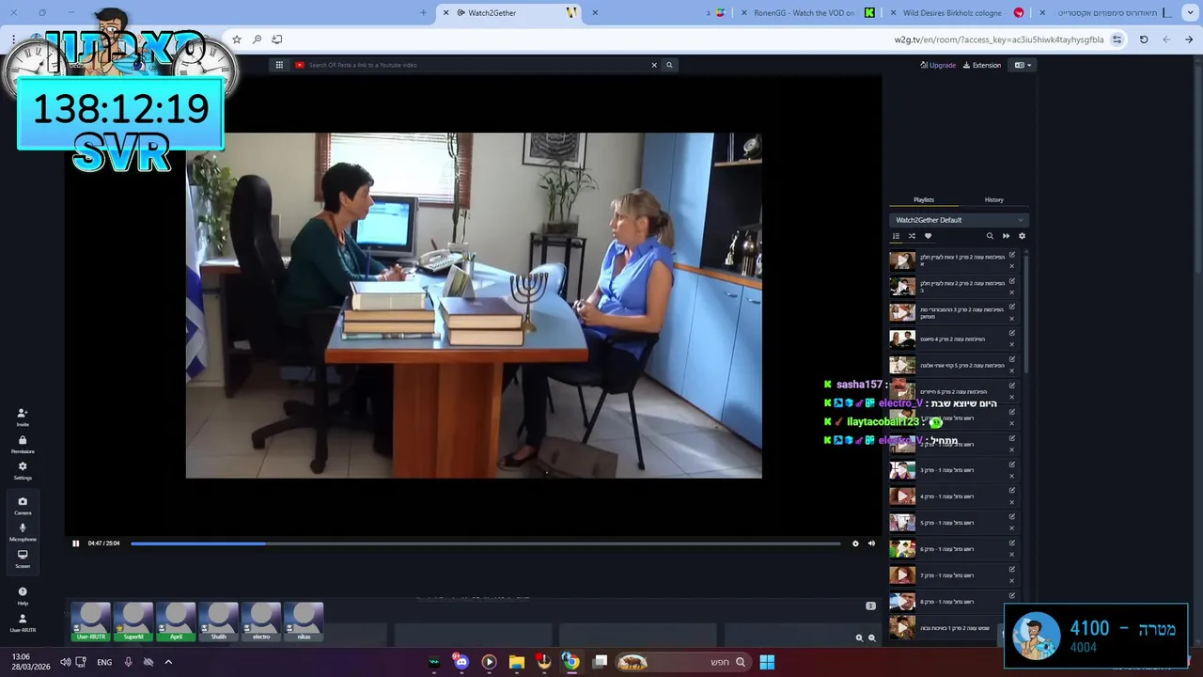Start Screen sharing from sidebar
Screen dimensions: 1203x677
(23, 559)
